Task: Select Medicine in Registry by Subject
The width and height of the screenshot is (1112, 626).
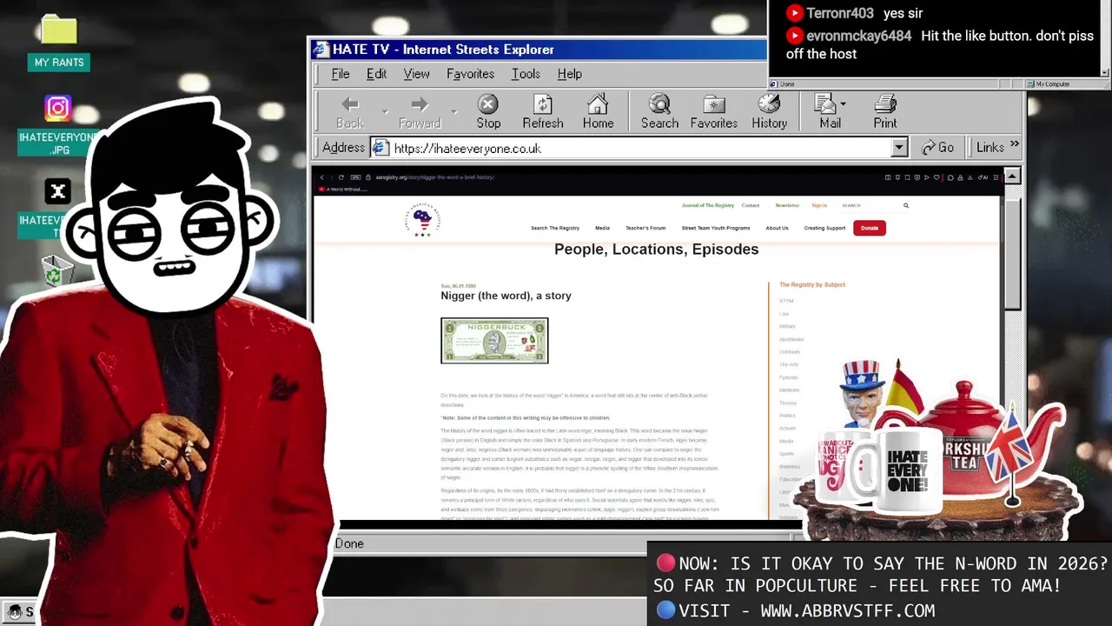Action: click(x=789, y=390)
